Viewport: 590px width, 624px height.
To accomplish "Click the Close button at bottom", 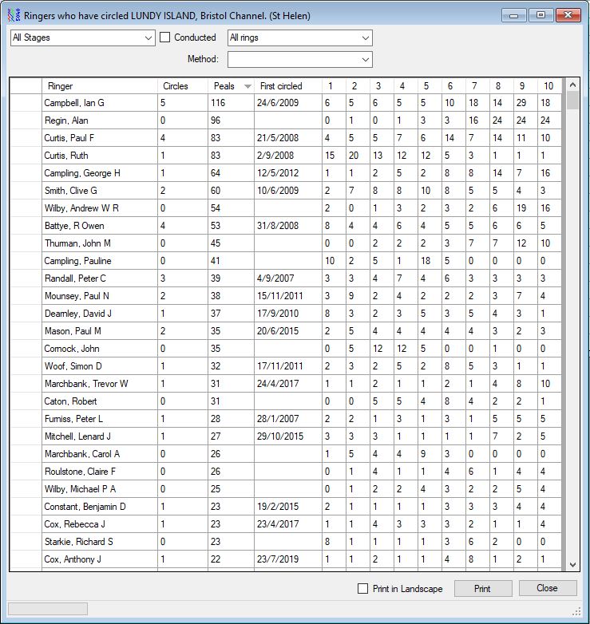I will click(547, 588).
